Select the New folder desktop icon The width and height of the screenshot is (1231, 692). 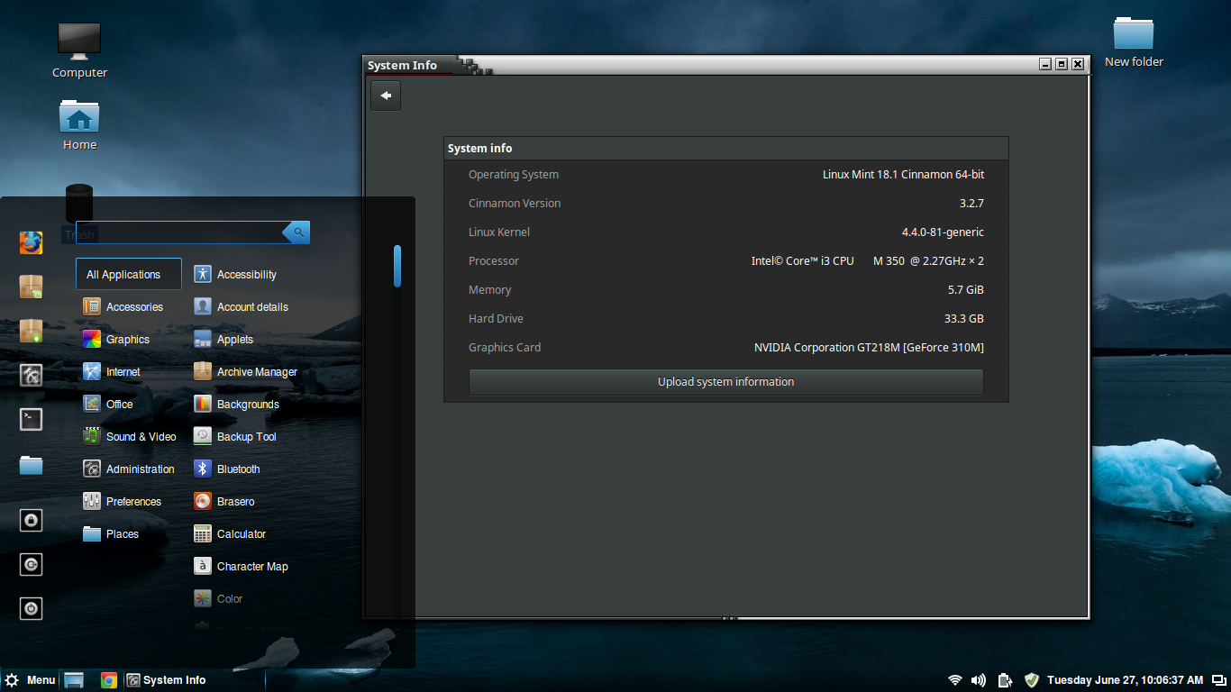(x=1134, y=41)
